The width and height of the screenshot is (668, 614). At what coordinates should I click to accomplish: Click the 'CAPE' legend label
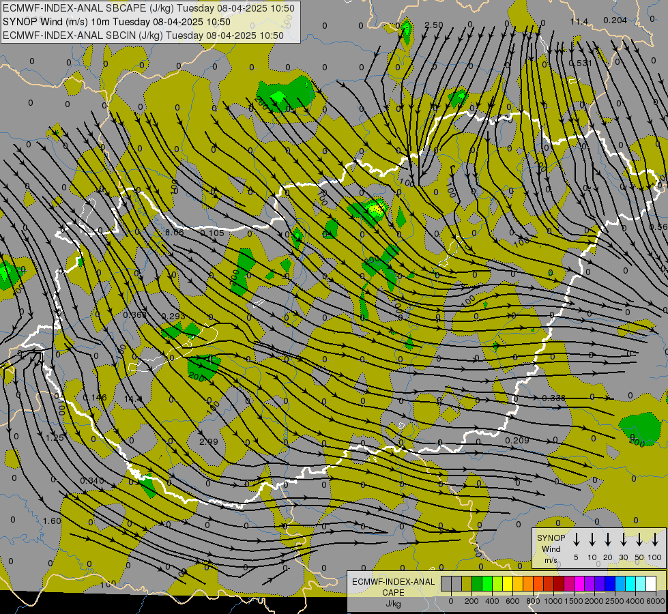pos(393,593)
